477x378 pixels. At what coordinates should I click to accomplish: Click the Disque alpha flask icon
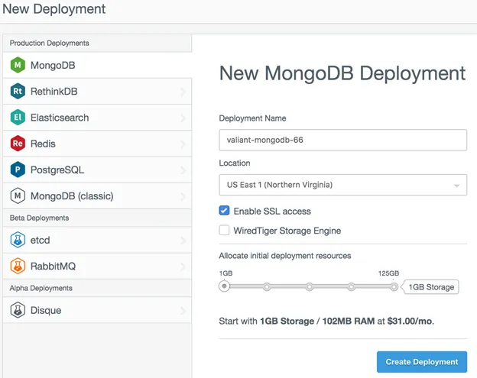[x=18, y=310]
